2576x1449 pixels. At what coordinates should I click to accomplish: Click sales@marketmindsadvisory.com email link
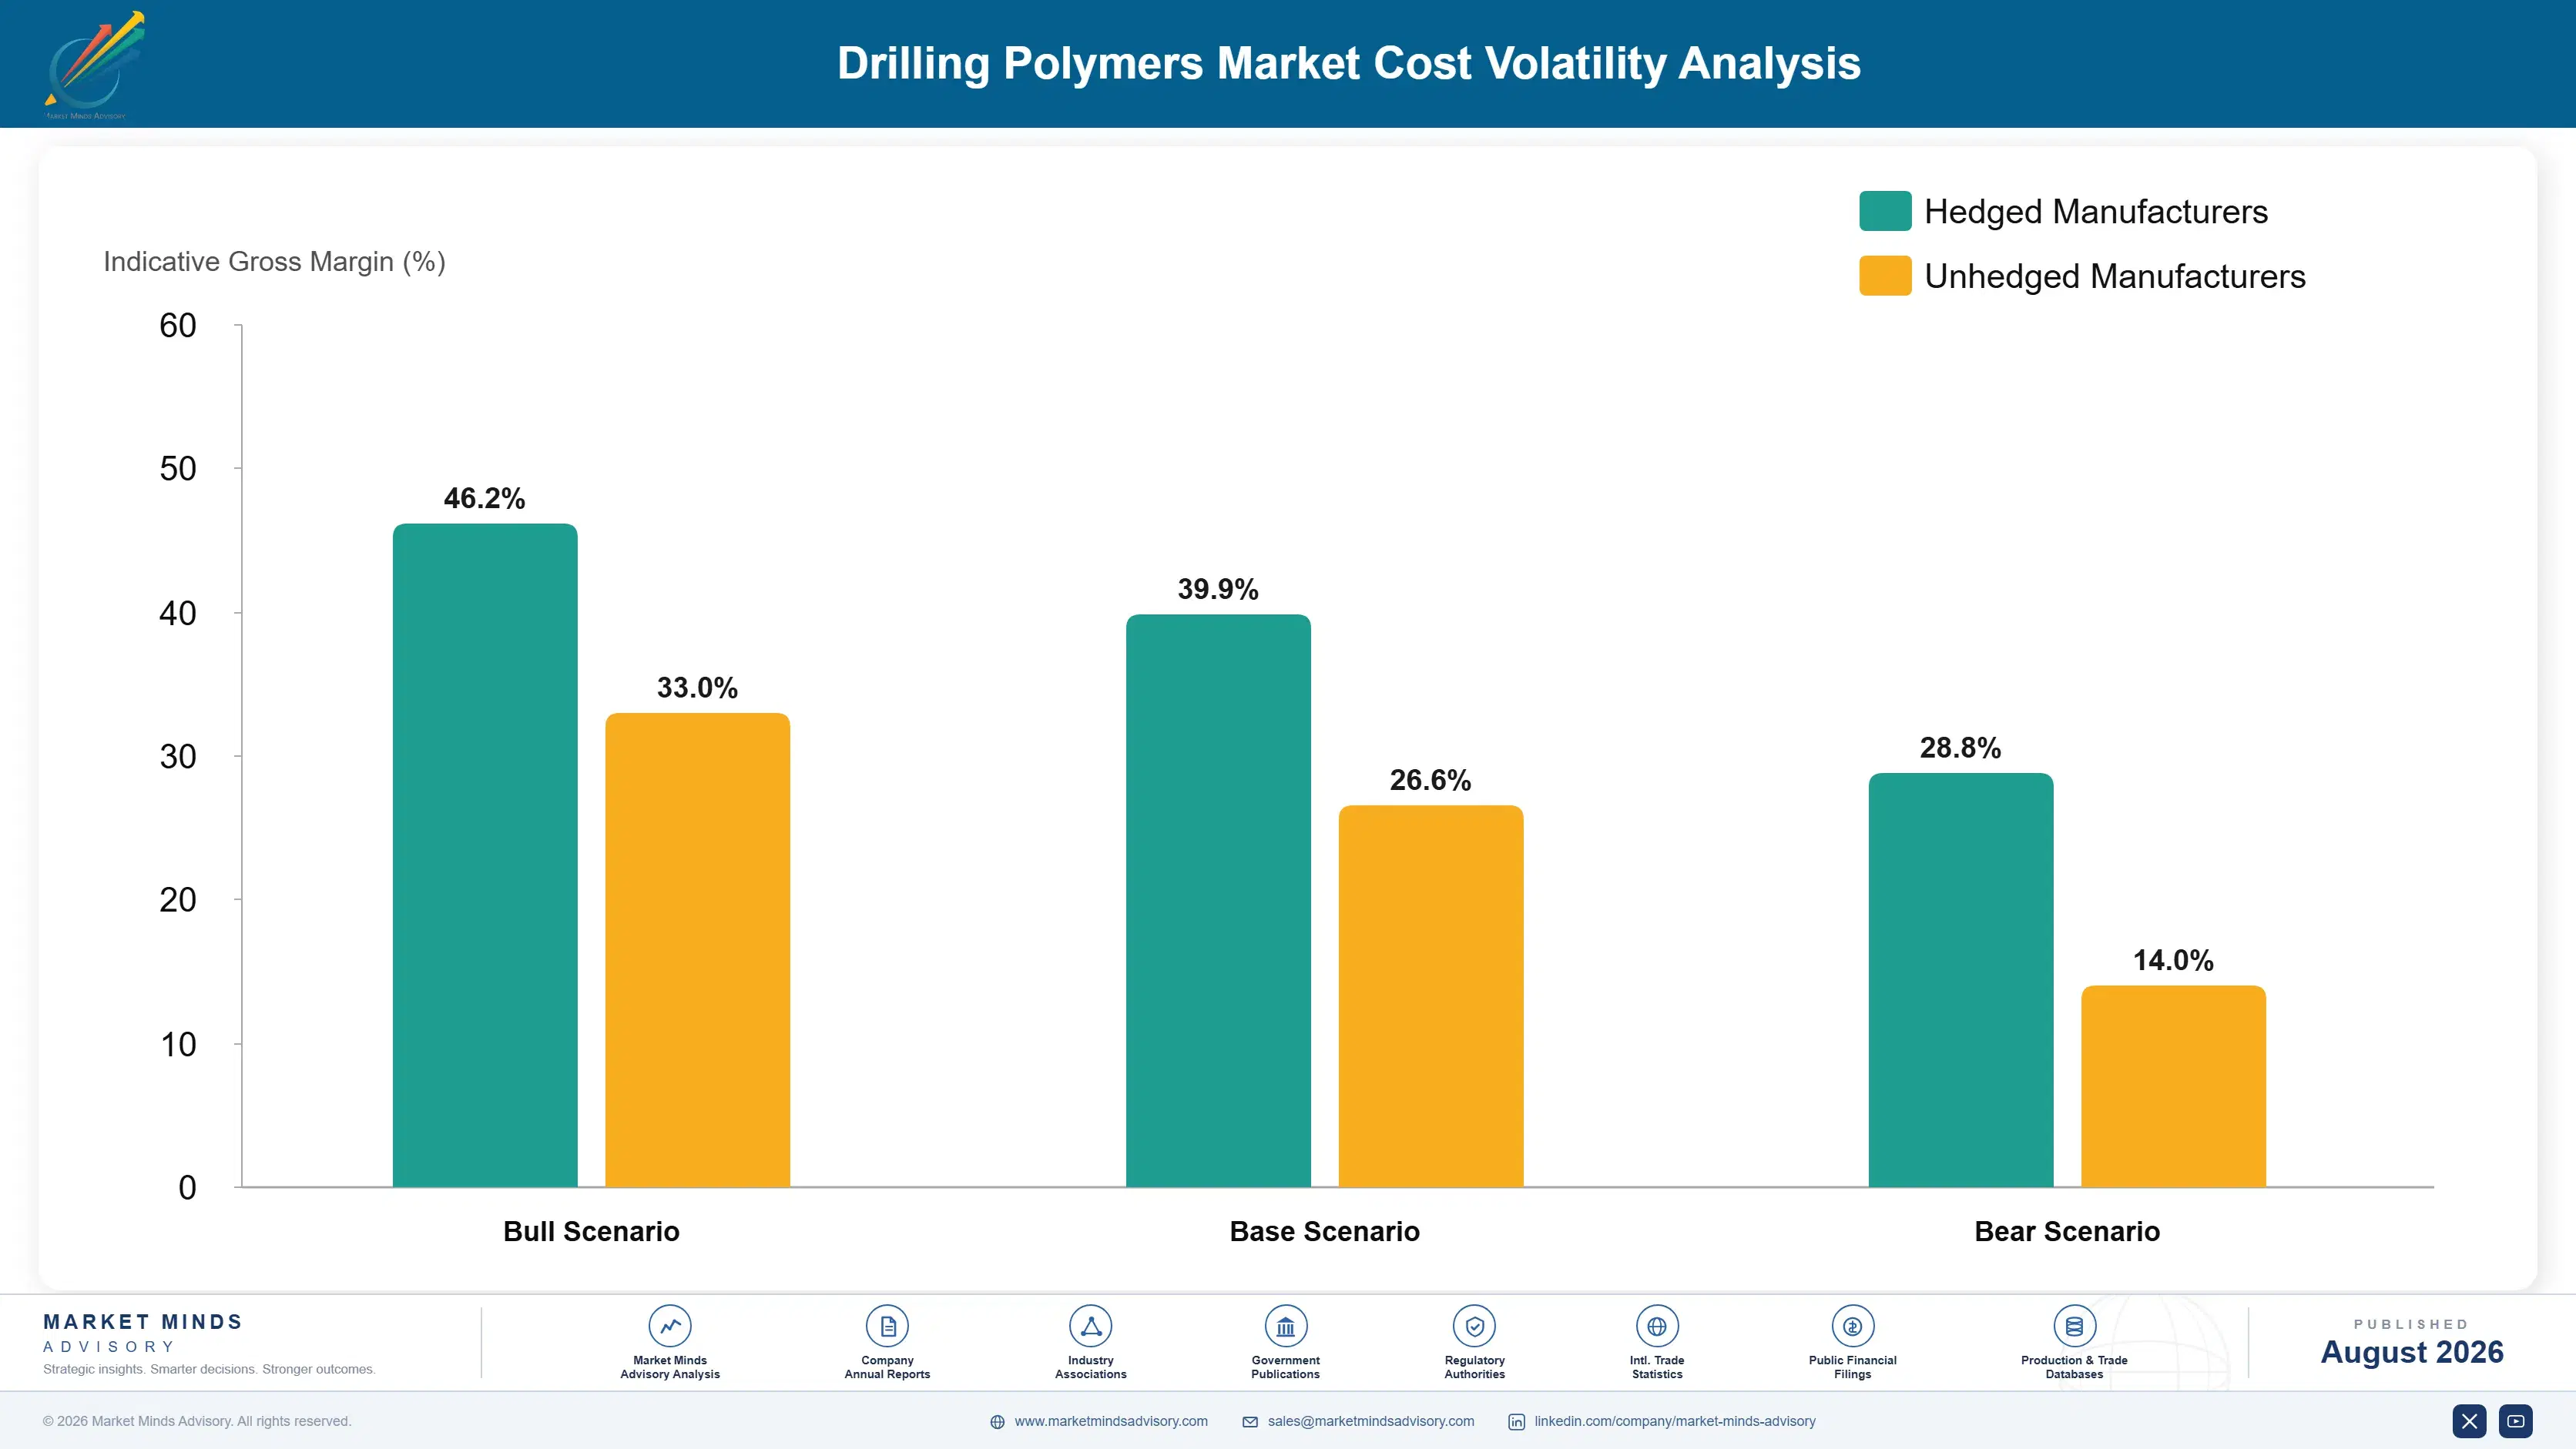[1371, 1421]
